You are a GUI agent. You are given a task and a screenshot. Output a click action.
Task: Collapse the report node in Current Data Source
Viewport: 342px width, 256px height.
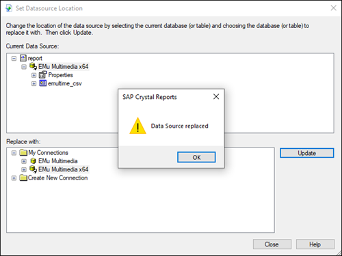click(x=14, y=59)
